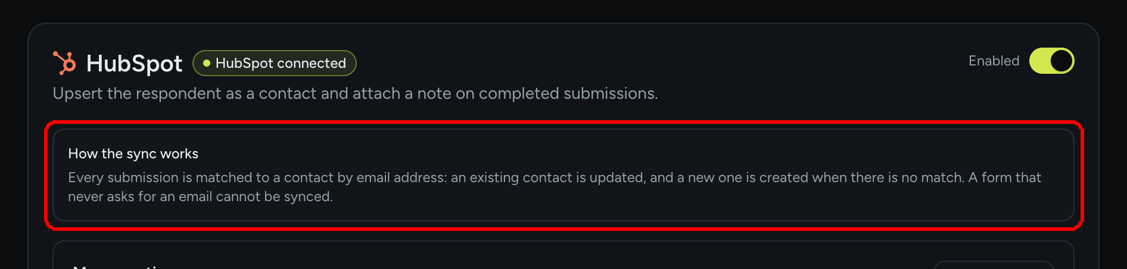The height and width of the screenshot is (269, 1127).
Task: Click the 'Enabled' label beside the switch
Action: 994,61
